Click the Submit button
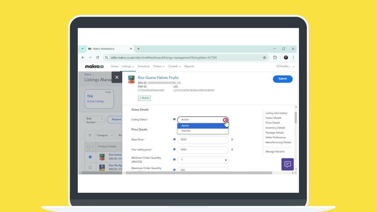Screen dimensions: 377x212 click(282, 79)
